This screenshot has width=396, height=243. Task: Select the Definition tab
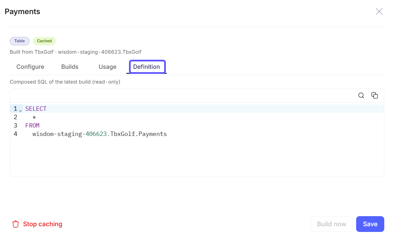[x=146, y=67]
